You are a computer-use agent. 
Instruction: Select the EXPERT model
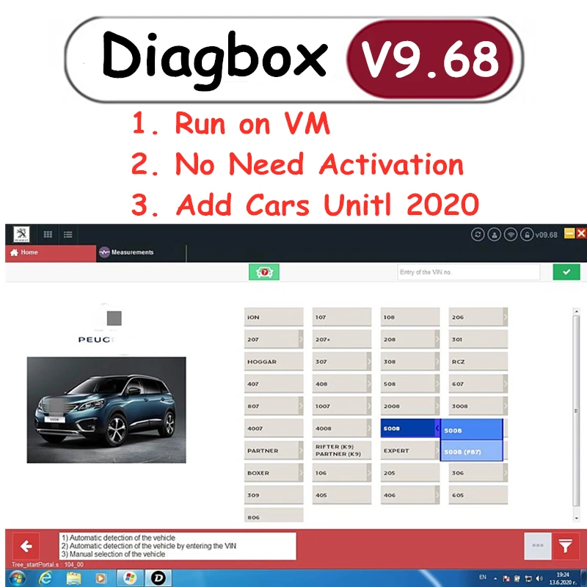(x=410, y=451)
